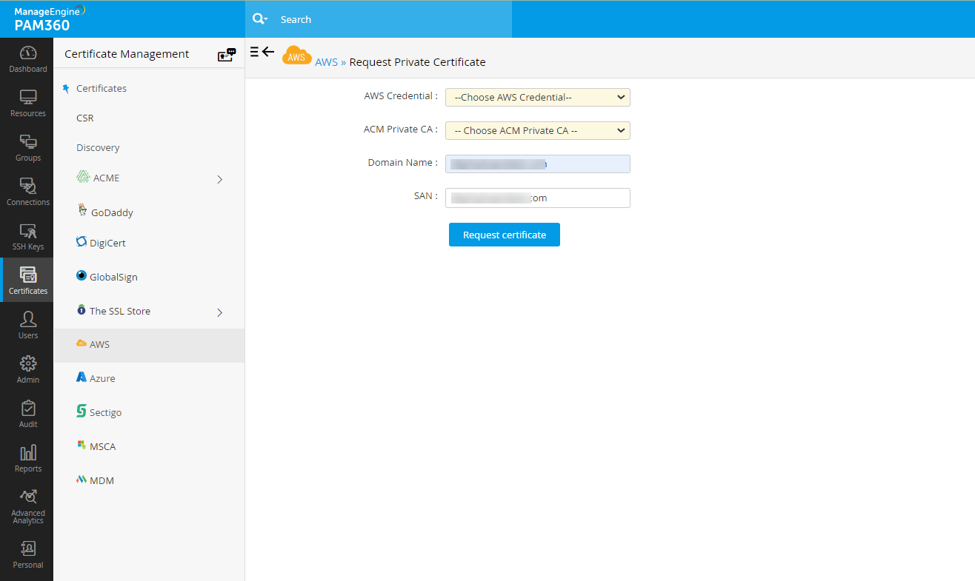Select DigiCert in the certificate menu
Image resolution: width=975 pixels, height=581 pixels.
107,243
